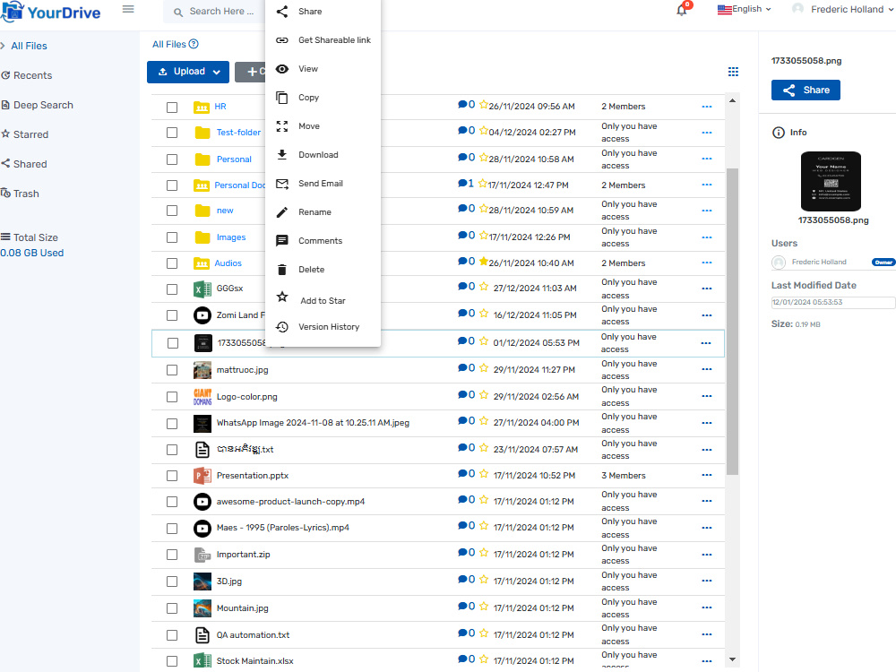Tick the checkbox for GGGsx file
The image size is (896, 672).
[172, 289]
